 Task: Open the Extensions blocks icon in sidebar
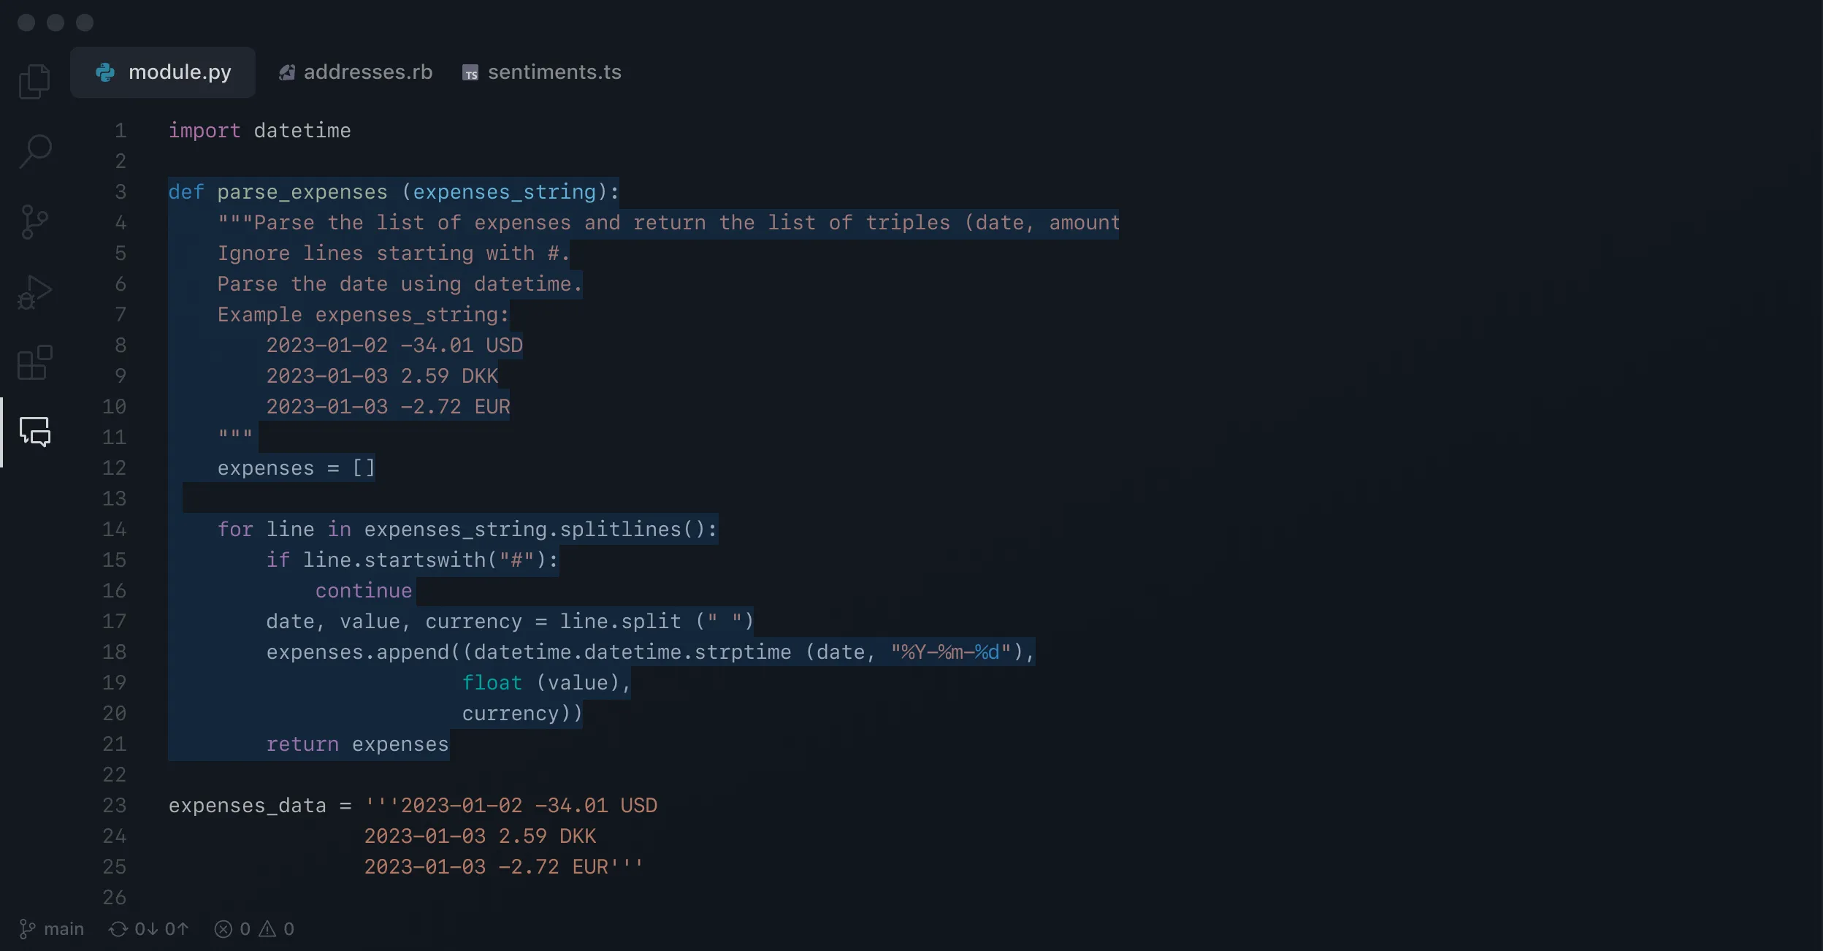(x=34, y=362)
